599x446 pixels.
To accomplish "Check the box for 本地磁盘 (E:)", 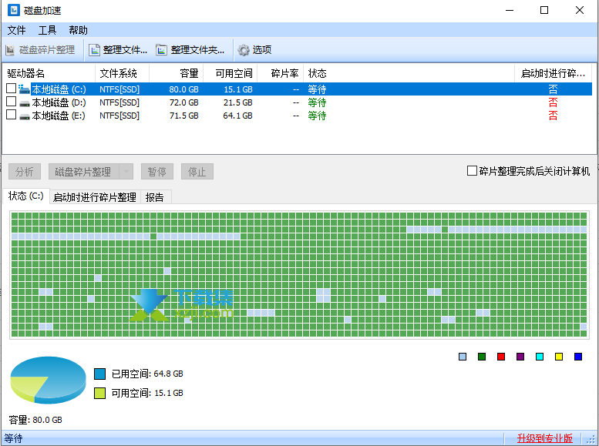I will click(x=11, y=115).
